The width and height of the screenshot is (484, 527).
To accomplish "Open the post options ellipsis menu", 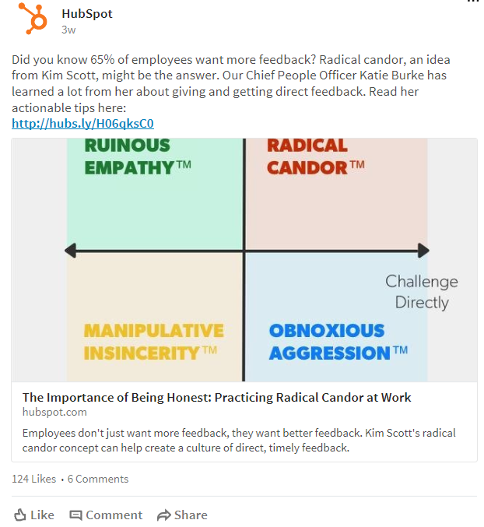I will coord(473,2).
